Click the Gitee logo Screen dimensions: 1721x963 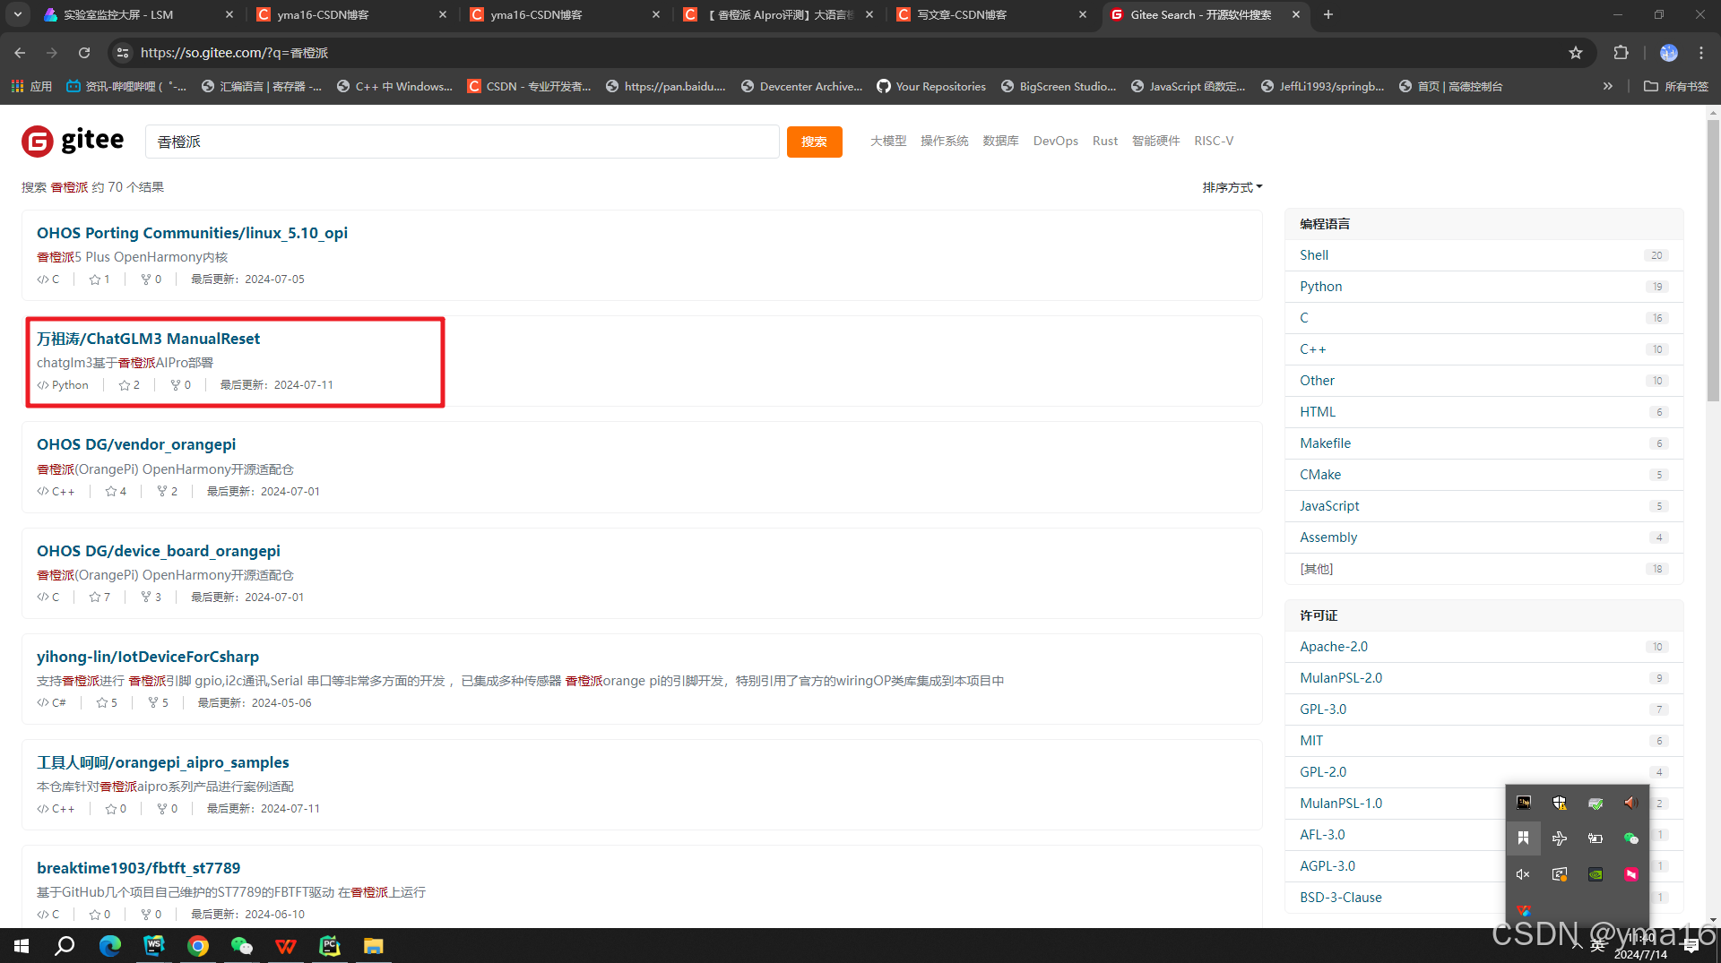(x=73, y=141)
